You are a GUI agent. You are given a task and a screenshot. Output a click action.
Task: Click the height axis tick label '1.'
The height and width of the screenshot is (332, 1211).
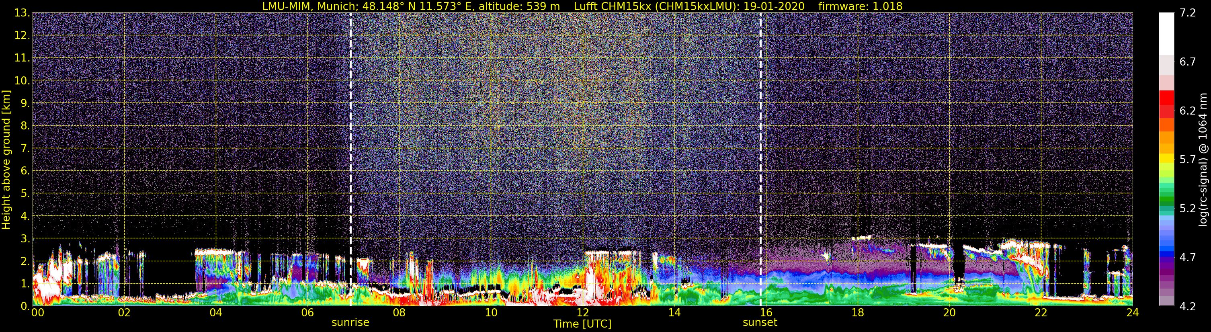(25, 283)
